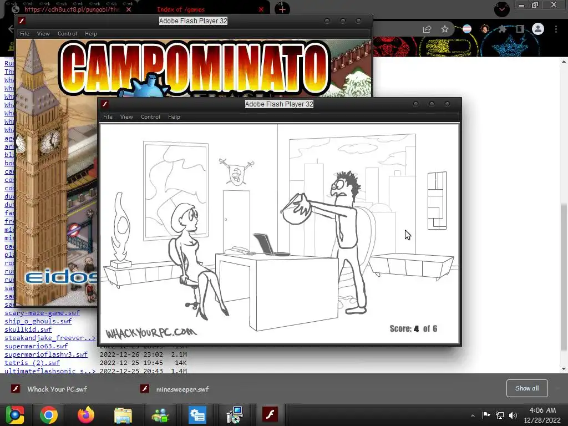
Task: Open Action Center flag tray icon
Action: pos(486,415)
